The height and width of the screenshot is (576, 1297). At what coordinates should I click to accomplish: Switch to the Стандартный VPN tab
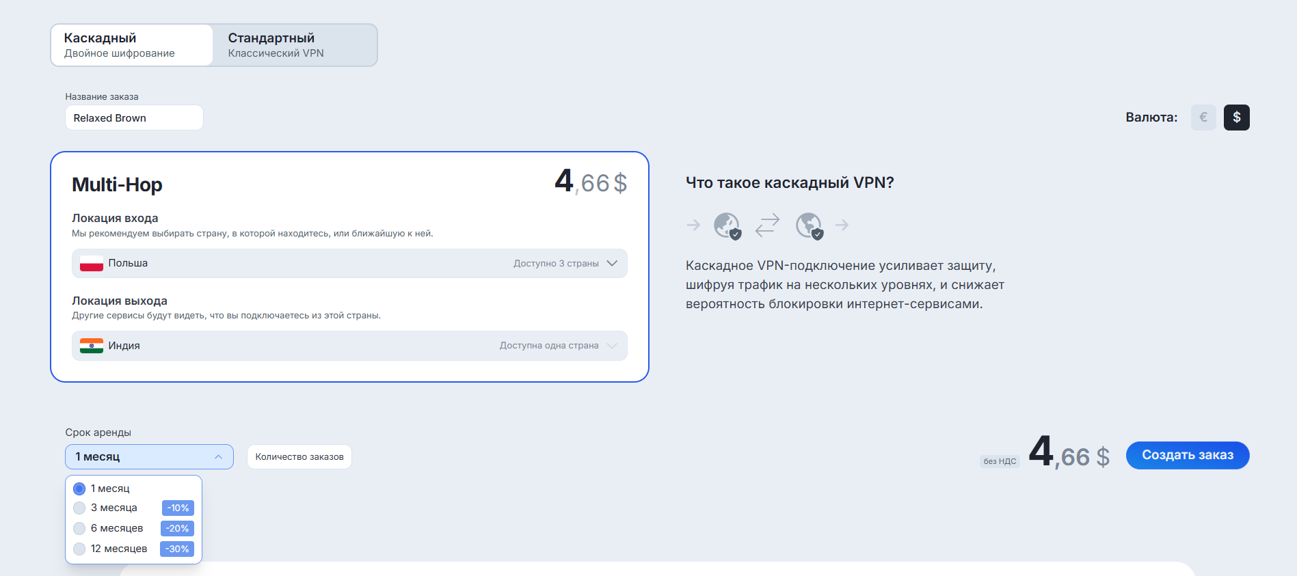294,45
